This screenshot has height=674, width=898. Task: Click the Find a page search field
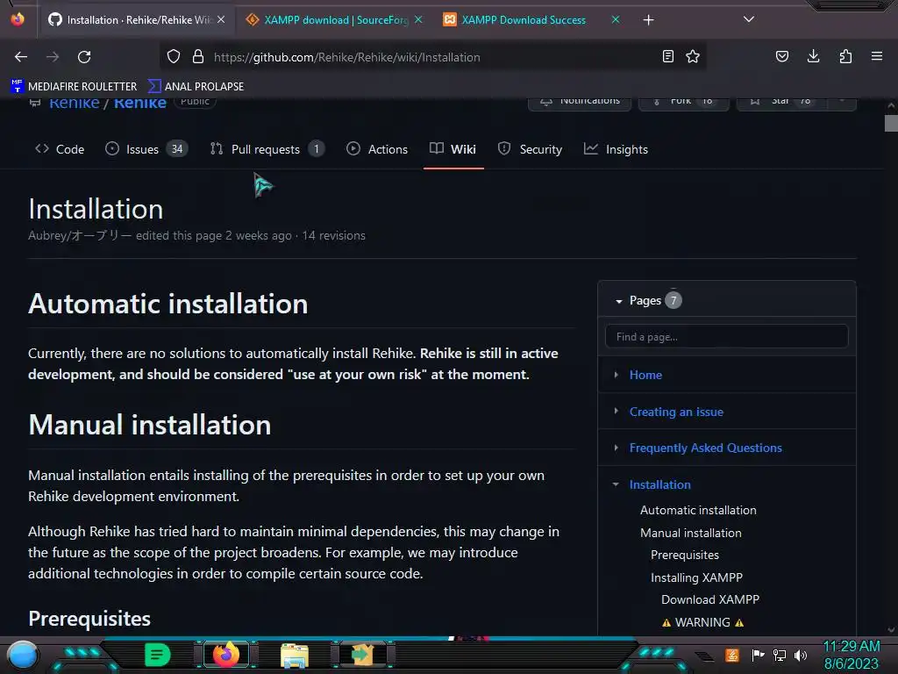[x=727, y=336]
